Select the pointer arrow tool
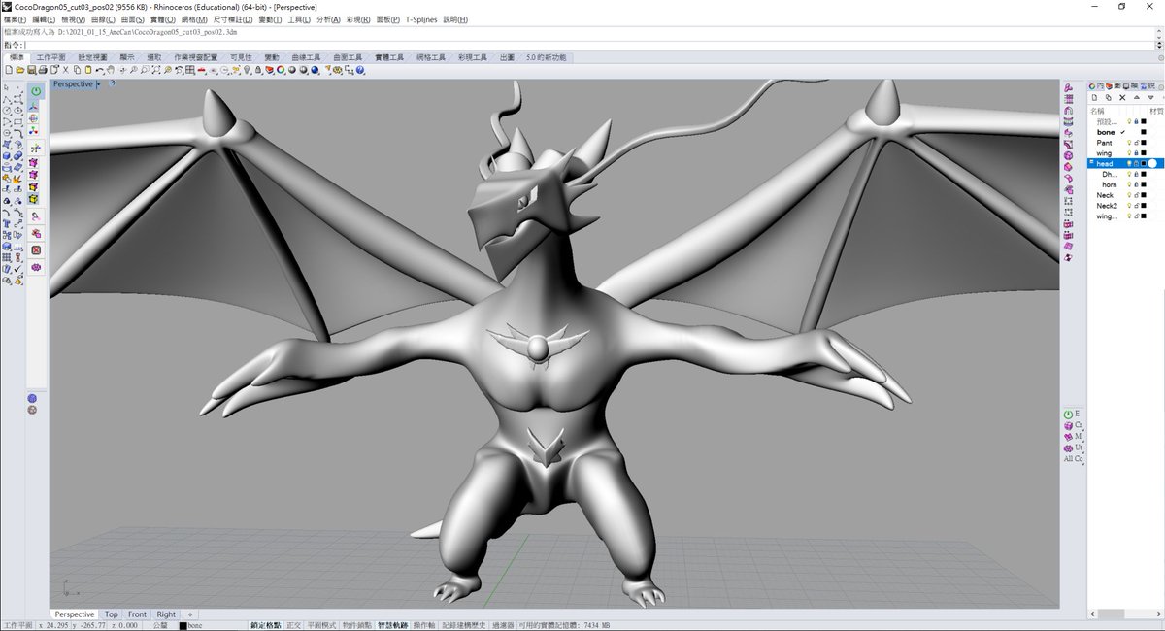The image size is (1165, 631). [6, 86]
